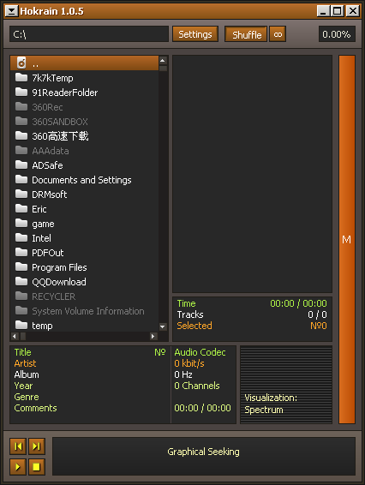Stop playback with the stop button
Viewport: 365px width, 485px height.
click(x=37, y=466)
